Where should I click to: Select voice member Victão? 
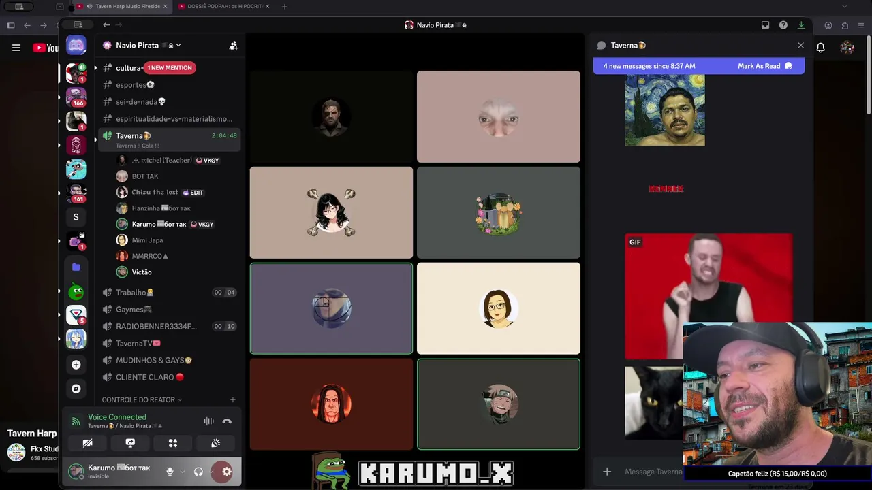coord(177,272)
